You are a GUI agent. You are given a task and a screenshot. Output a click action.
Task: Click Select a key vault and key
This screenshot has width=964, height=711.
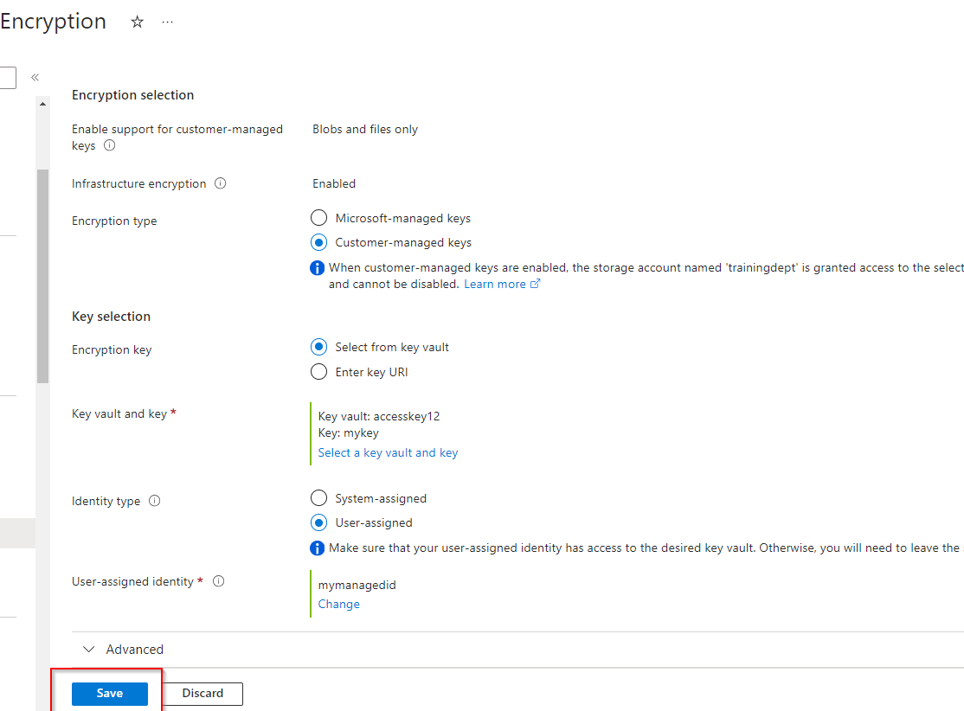(x=388, y=453)
